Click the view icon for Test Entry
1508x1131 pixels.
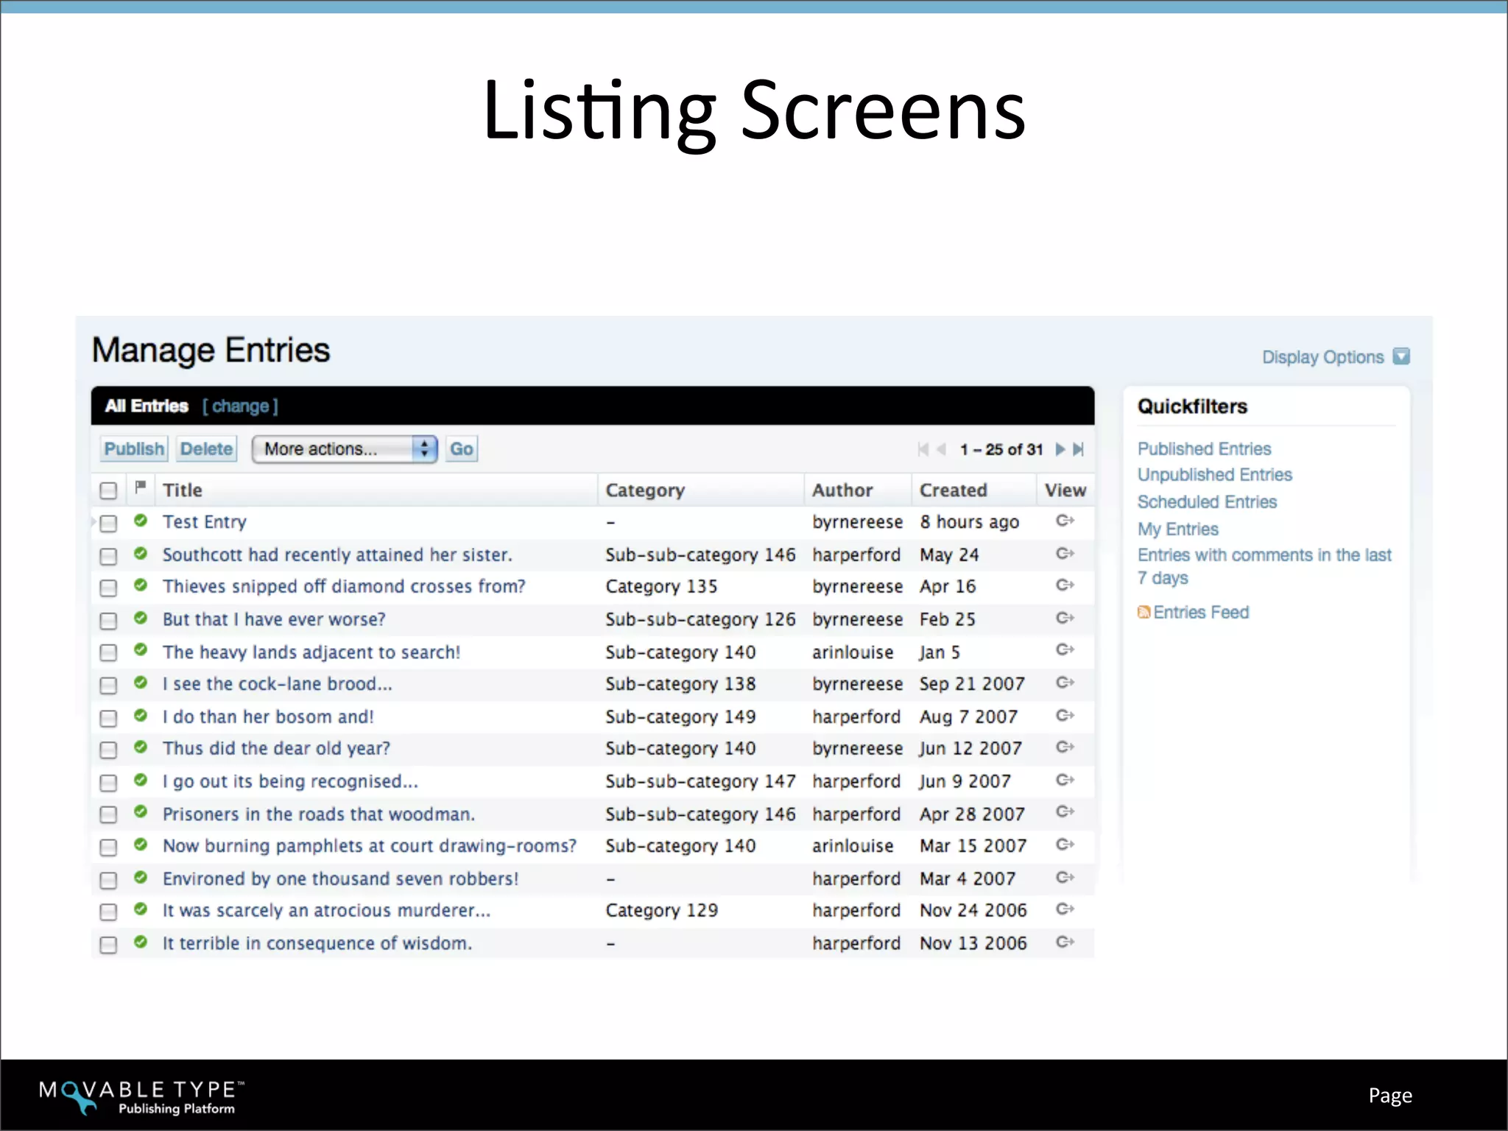tap(1065, 521)
